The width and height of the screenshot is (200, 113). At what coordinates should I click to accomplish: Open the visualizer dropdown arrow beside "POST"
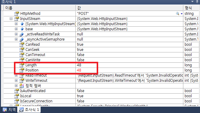tap(182, 14)
